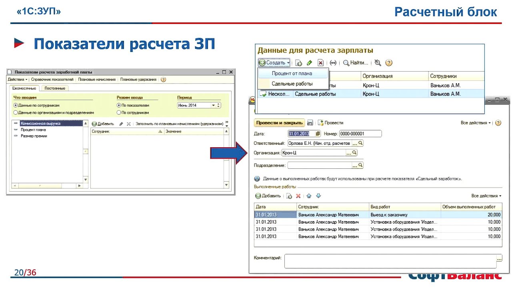512x288 pixels.
Task: Click the Найти... search button
Action: [x=356, y=63]
